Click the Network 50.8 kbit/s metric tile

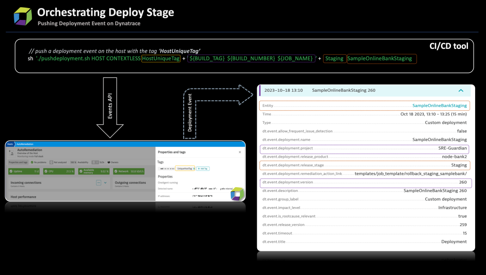pos(129,171)
